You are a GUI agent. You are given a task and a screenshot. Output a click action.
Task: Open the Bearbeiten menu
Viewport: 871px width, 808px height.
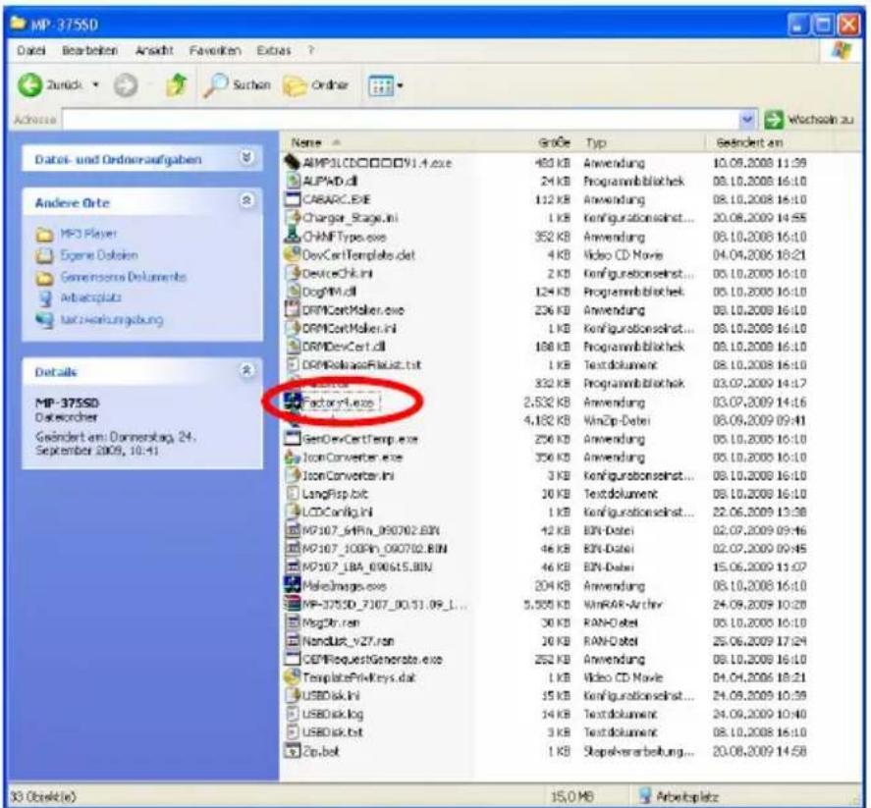(x=89, y=50)
